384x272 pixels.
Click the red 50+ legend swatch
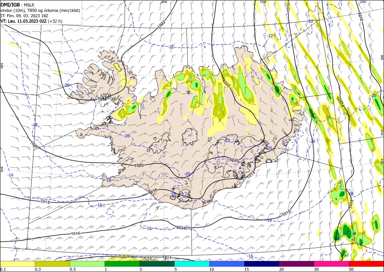point(366,264)
